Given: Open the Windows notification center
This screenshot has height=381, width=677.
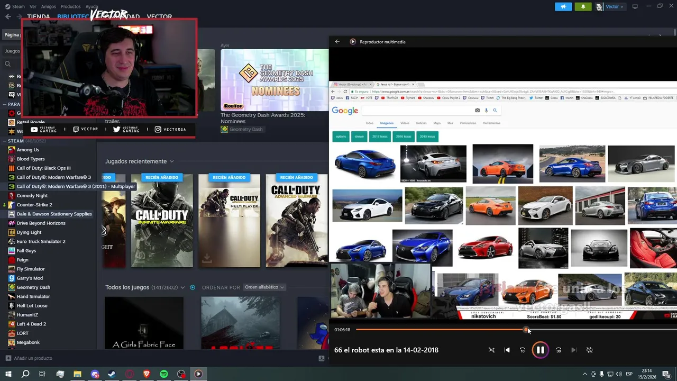Looking at the screenshot, I should (667, 374).
